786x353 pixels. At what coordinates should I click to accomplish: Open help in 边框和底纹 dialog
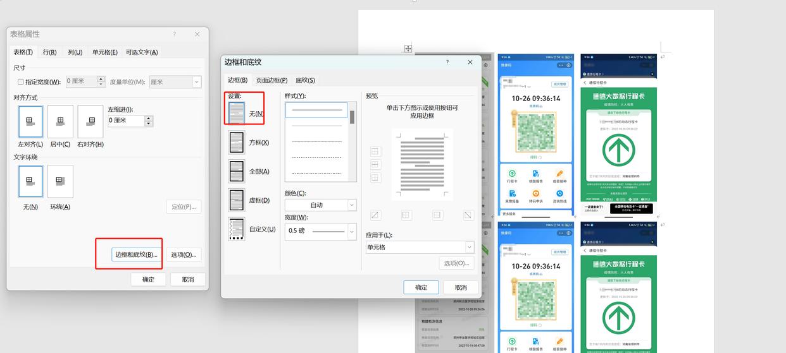click(x=447, y=62)
